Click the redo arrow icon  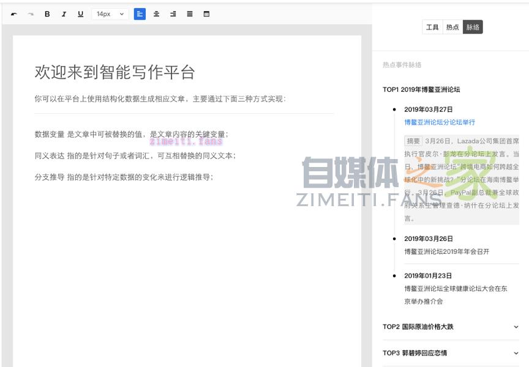[31, 14]
